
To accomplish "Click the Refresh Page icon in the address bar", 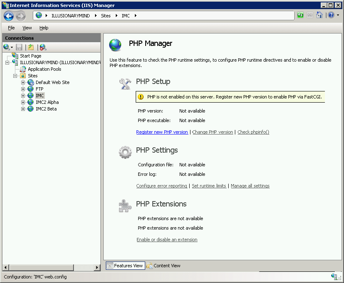I will [x=300, y=15].
